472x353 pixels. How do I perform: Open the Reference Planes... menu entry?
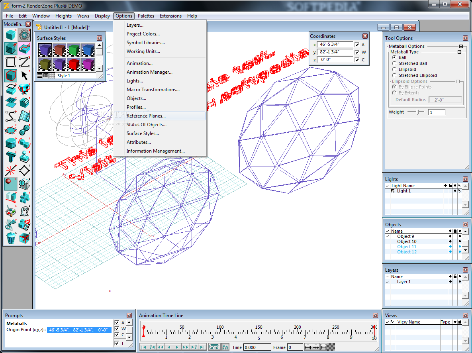(160, 116)
